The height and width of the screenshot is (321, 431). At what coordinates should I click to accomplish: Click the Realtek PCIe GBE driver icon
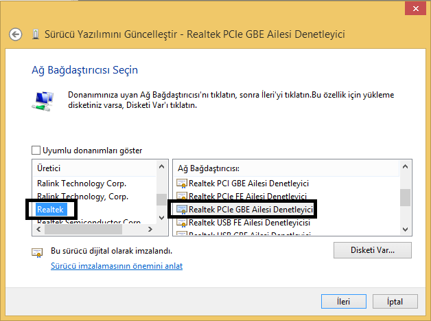pyautogui.click(x=182, y=209)
